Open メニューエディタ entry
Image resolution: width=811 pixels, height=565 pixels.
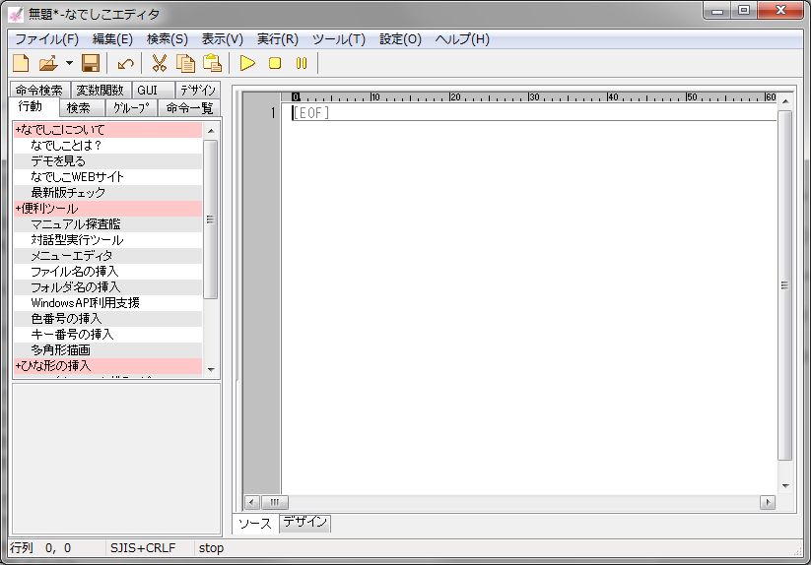coord(107,256)
